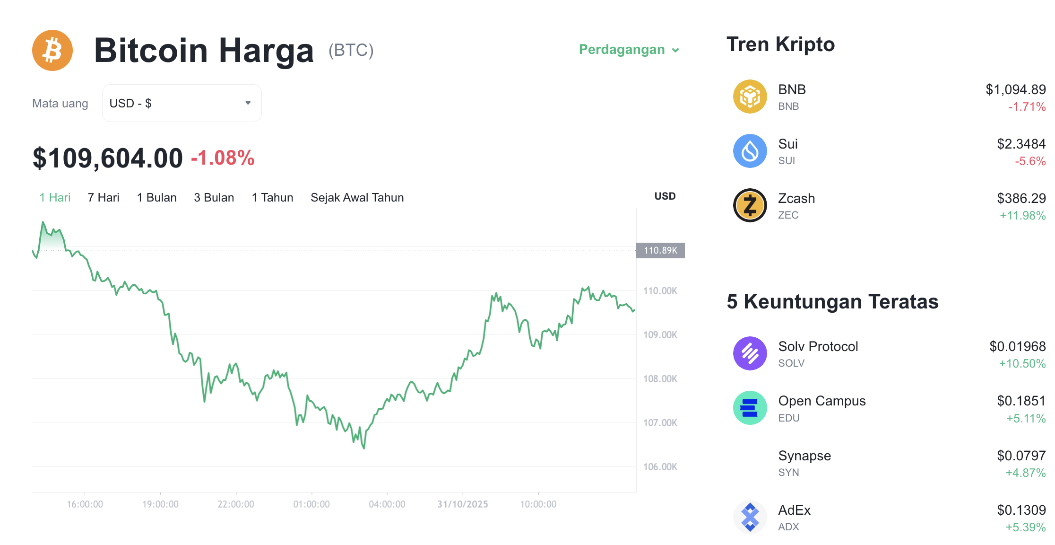Click the AdEx token icon
The height and width of the screenshot is (545, 1055).
click(750, 517)
